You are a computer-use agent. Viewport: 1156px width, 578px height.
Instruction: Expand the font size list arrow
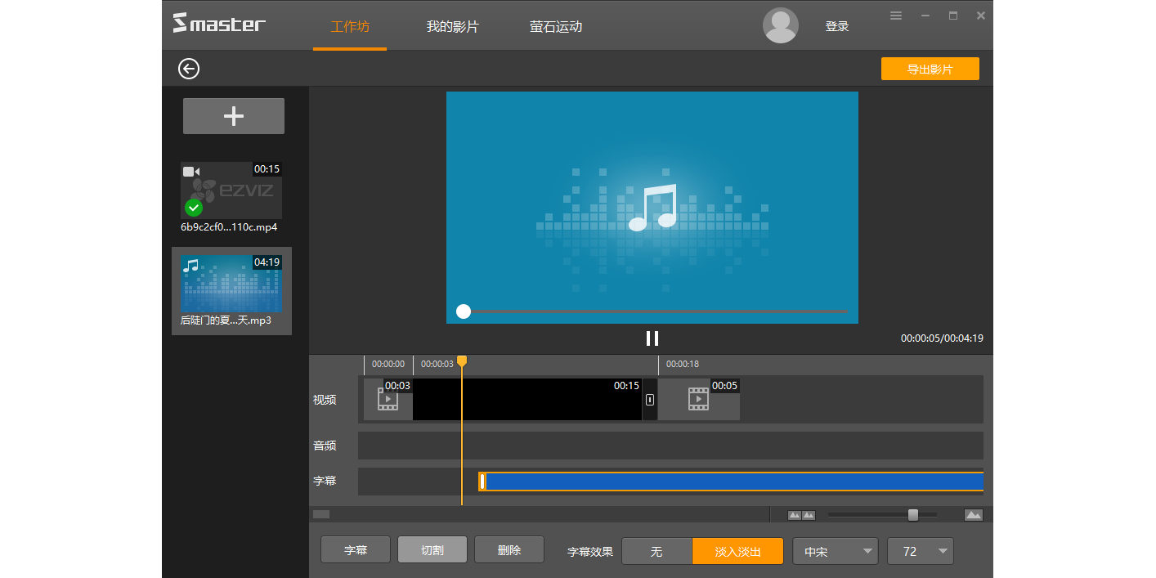pyautogui.click(x=943, y=551)
